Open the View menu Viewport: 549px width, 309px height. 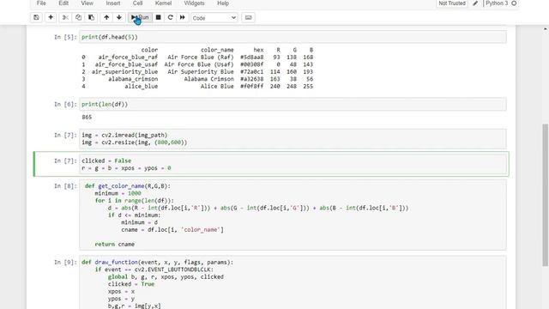[x=87, y=3]
